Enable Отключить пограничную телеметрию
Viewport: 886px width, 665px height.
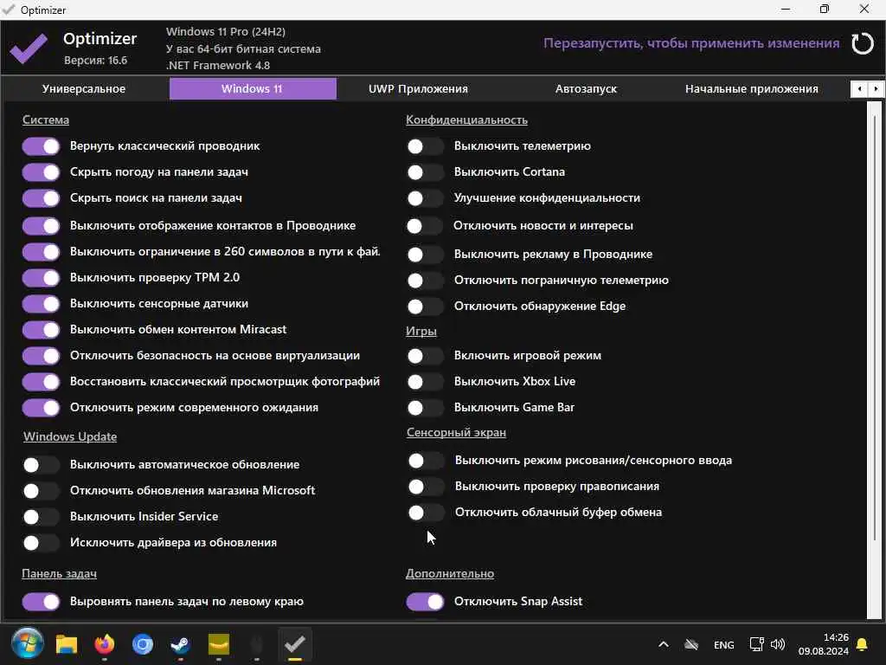click(425, 281)
